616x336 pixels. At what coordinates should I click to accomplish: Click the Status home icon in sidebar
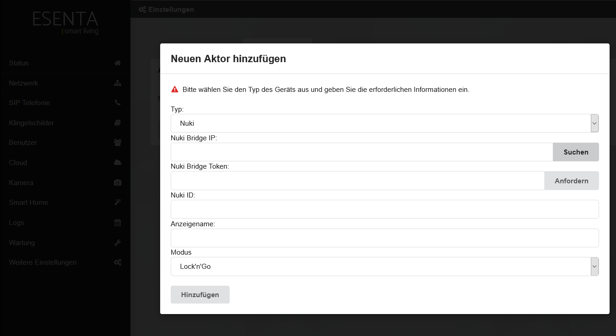pos(118,63)
